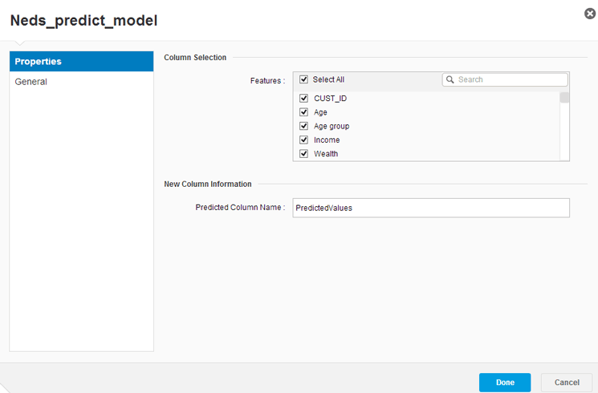Screen dimensions: 598x393
Task: Toggle the Age group checkbox
Action: (x=303, y=126)
